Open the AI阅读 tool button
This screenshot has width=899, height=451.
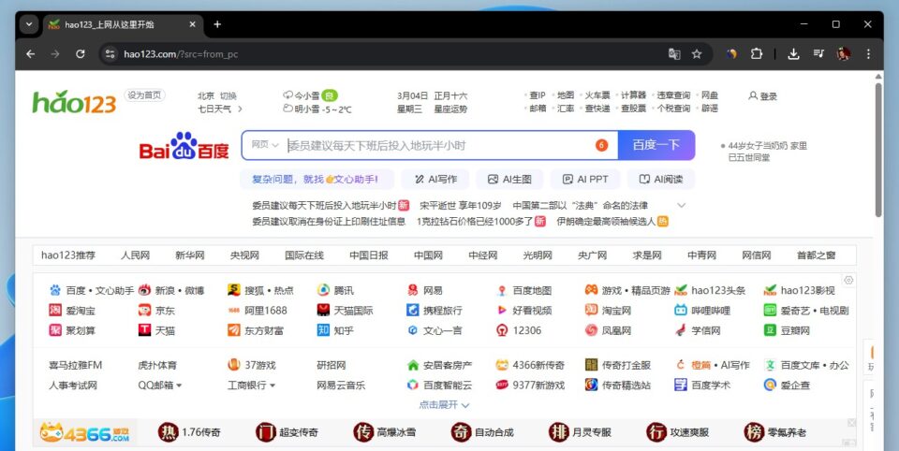coord(661,180)
